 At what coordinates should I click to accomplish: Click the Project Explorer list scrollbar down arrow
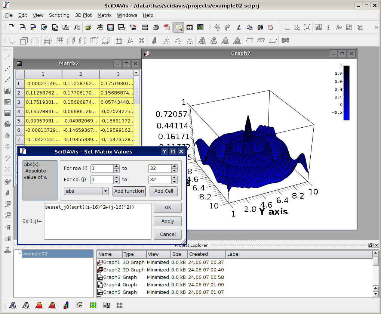coord(376,294)
